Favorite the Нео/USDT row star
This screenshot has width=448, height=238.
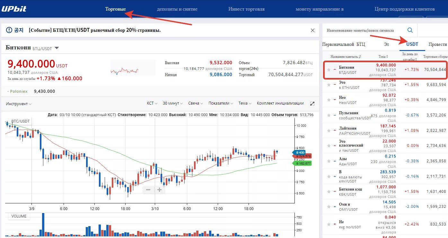point(329,100)
